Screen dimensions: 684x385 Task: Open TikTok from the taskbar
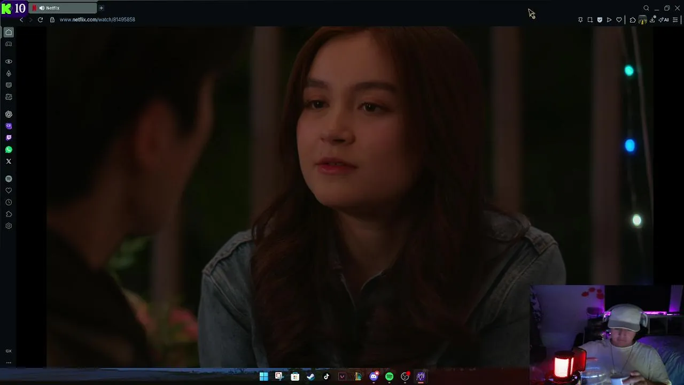327,376
